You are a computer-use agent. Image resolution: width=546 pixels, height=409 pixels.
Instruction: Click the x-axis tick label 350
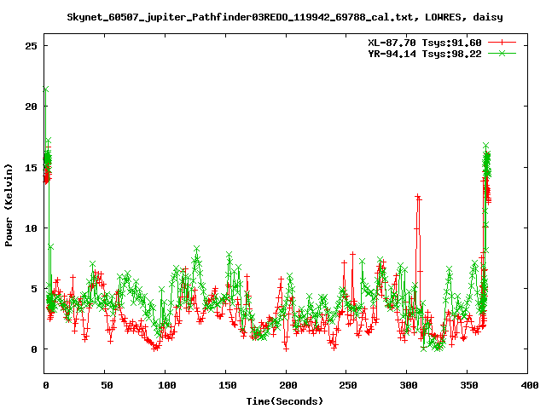(469, 385)
